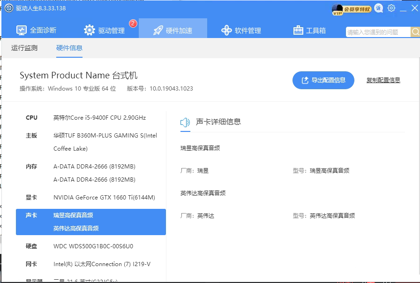
Task: Select the 硬件信息 tab
Action: click(x=69, y=48)
